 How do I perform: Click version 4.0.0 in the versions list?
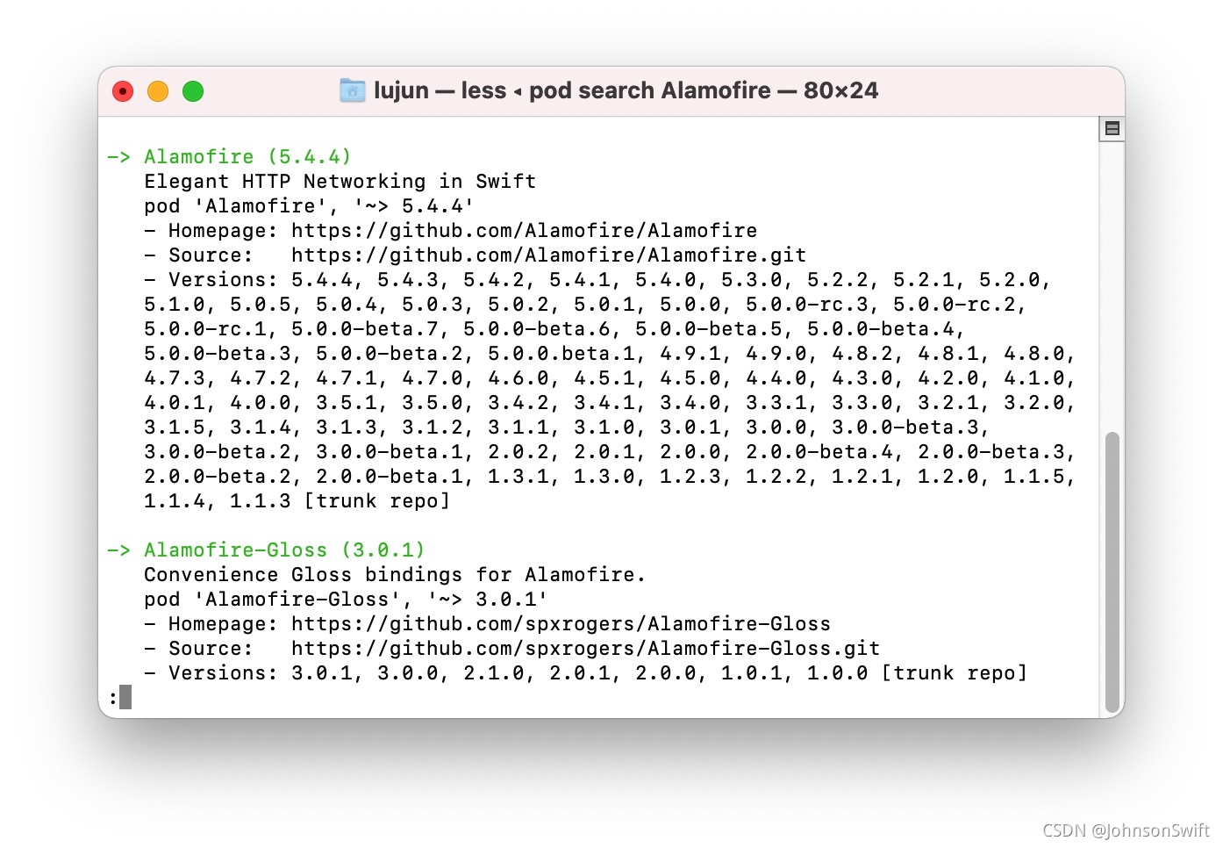pyautogui.click(x=260, y=403)
